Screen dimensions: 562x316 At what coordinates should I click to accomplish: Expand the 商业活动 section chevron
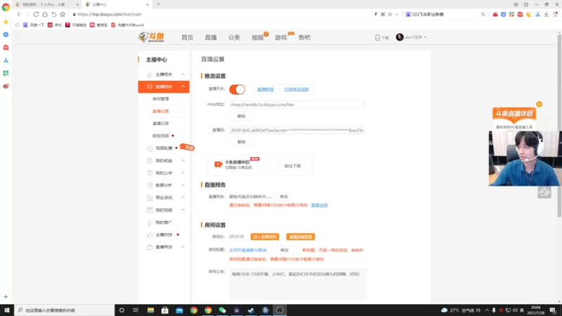point(183,197)
